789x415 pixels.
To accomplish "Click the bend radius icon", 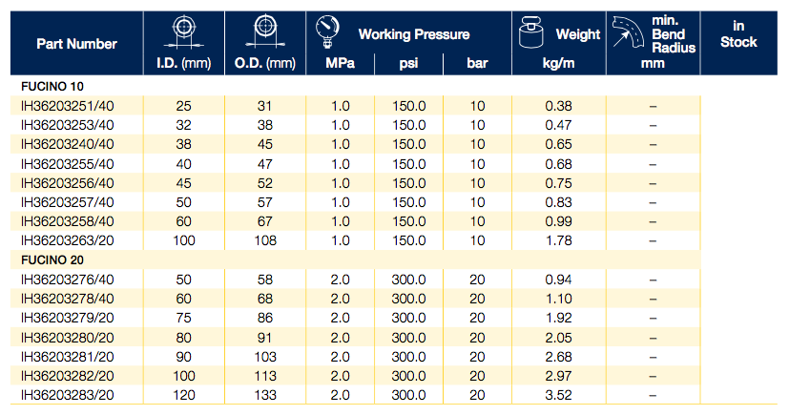I will [630, 34].
